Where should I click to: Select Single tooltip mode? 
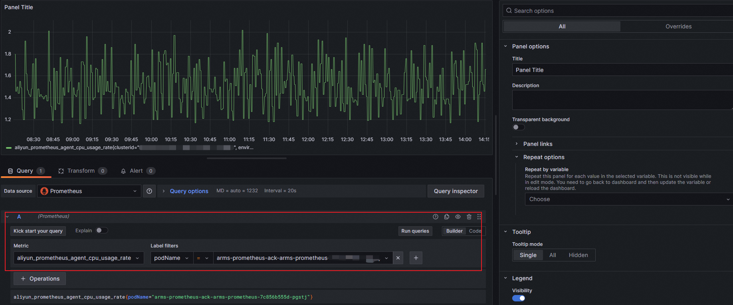pos(528,255)
